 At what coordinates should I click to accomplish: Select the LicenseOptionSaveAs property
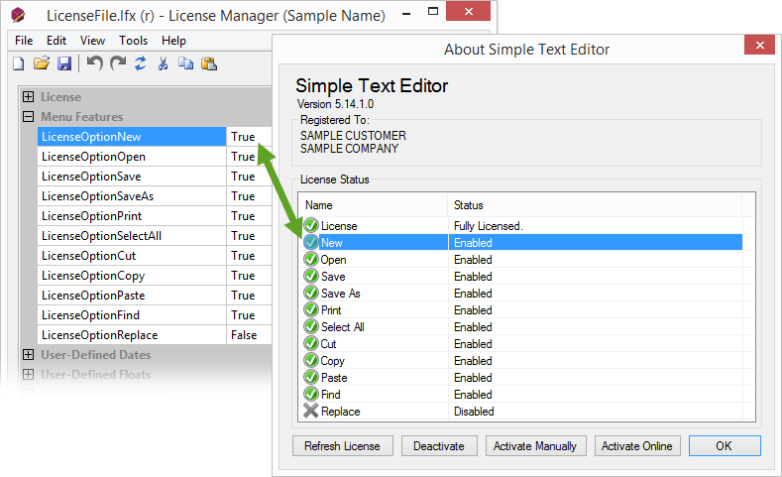pyautogui.click(x=132, y=196)
